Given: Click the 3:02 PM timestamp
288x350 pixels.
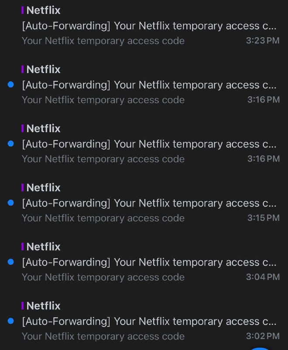Looking at the screenshot, I should point(263,336).
